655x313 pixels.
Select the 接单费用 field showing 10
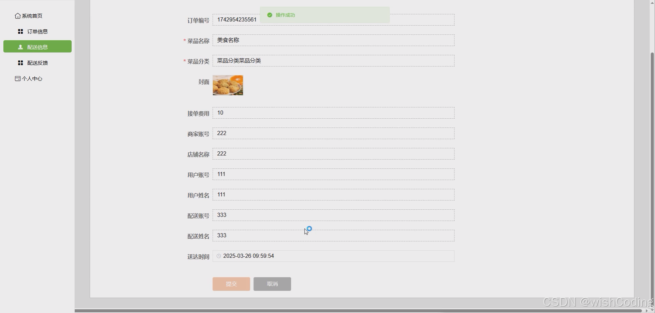[333, 113]
